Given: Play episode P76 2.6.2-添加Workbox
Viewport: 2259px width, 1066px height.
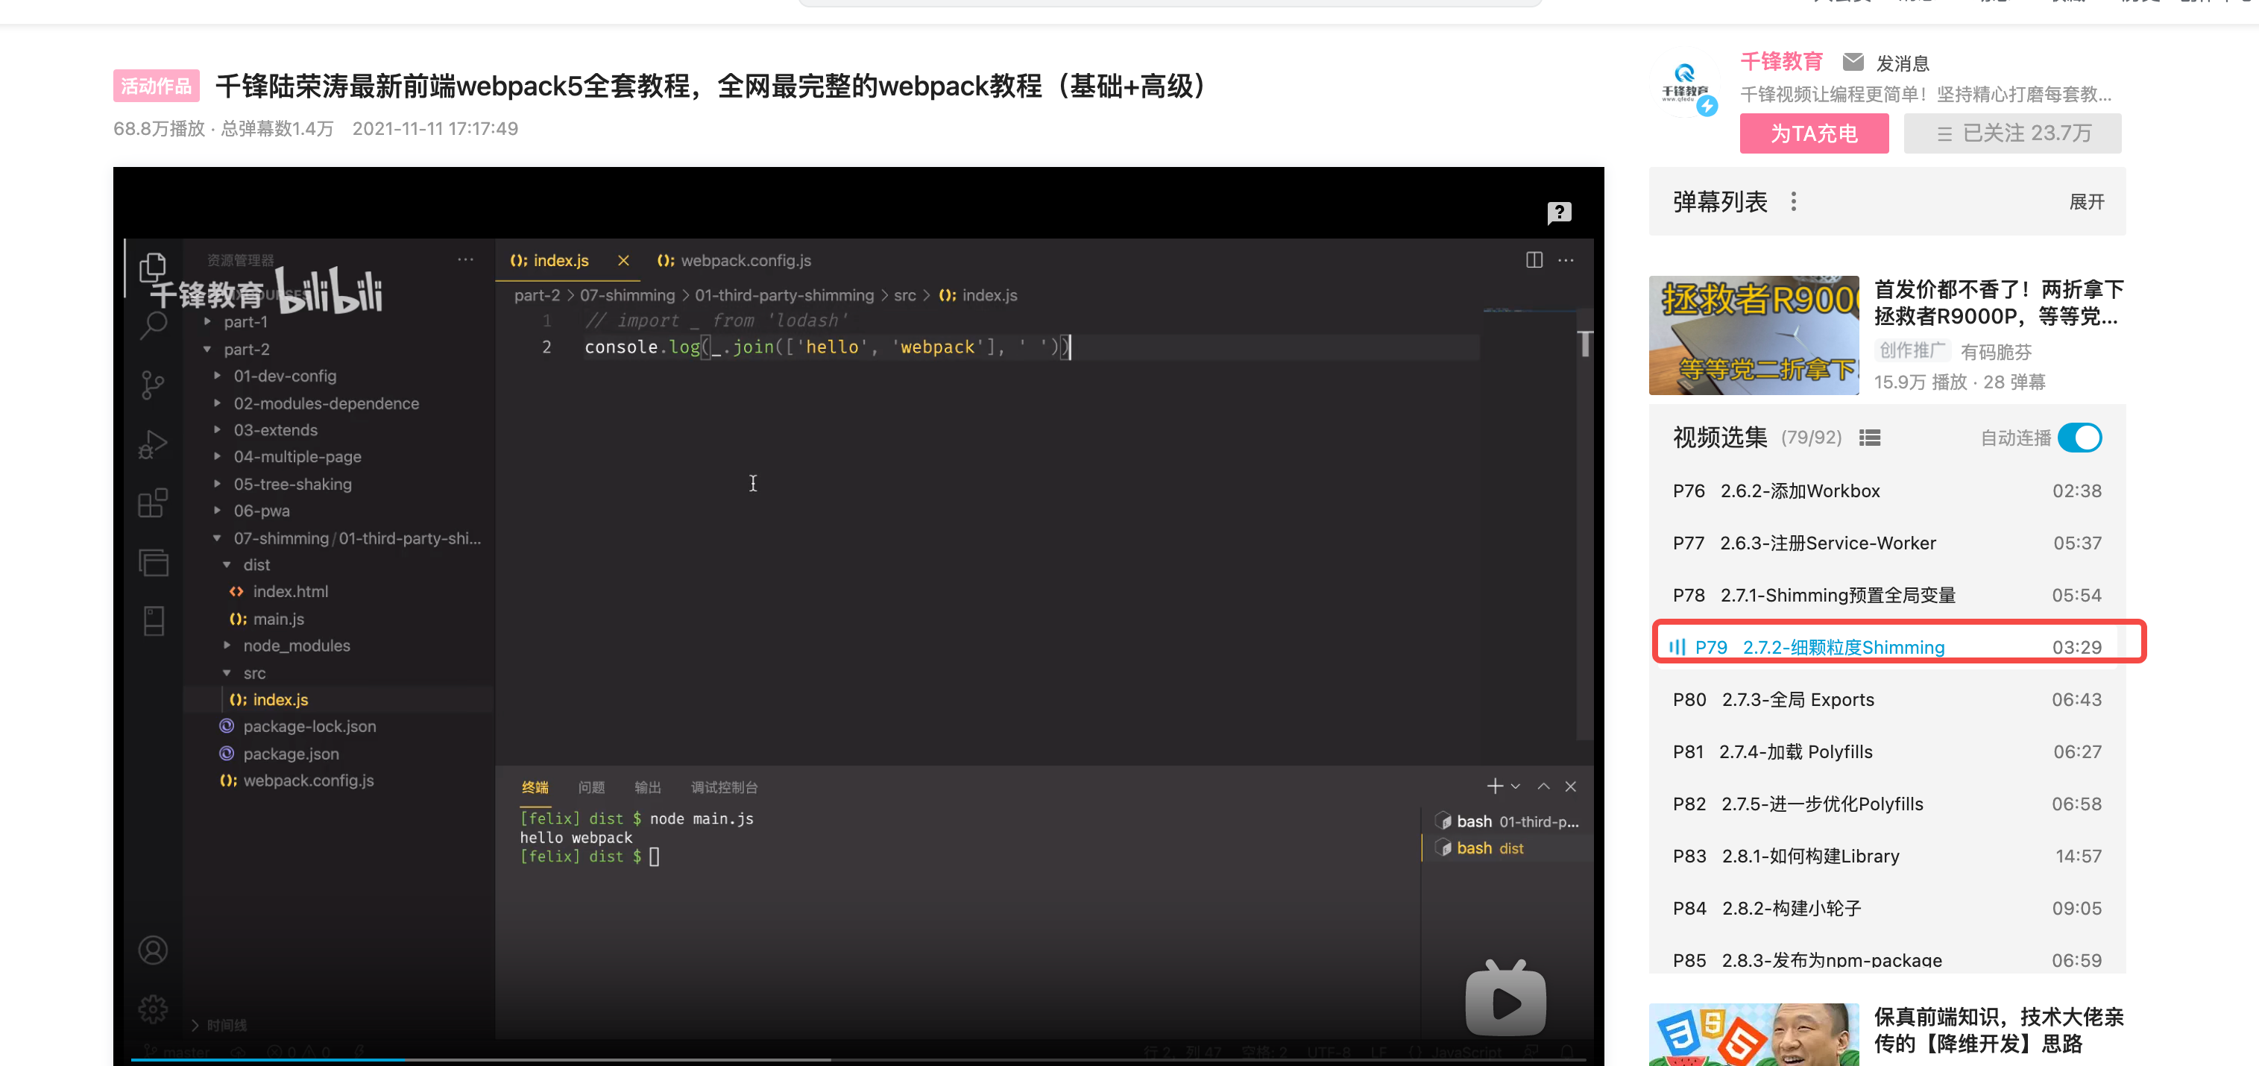Looking at the screenshot, I should click(1886, 491).
